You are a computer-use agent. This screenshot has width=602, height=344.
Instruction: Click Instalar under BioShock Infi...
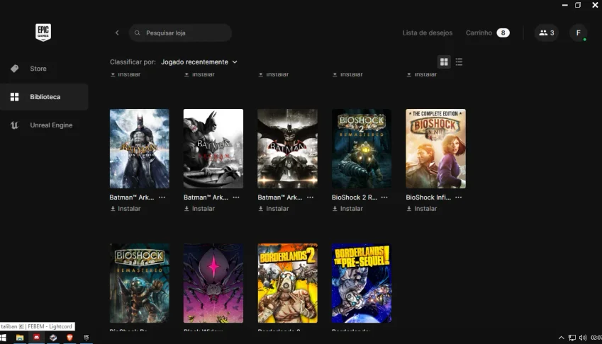coord(421,209)
